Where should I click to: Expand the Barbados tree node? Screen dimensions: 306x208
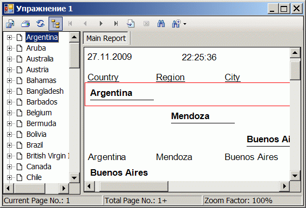tap(9, 102)
